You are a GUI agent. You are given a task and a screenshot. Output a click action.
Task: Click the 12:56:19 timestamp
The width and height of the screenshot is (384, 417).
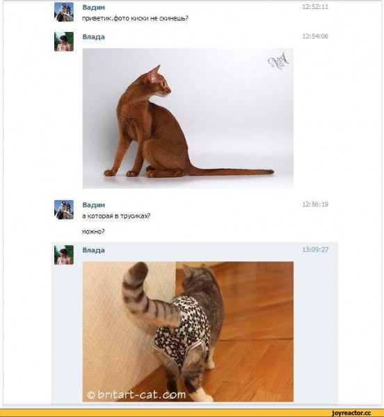pyautogui.click(x=315, y=204)
